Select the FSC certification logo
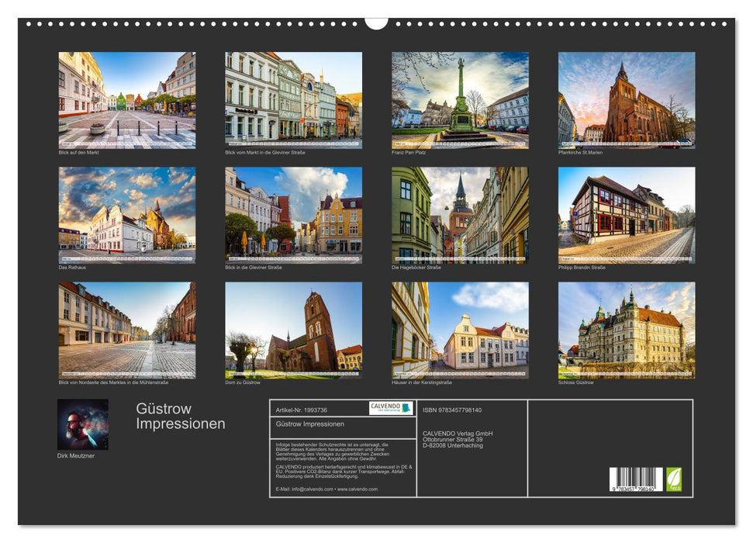The height and width of the screenshot is (543, 753). [674, 479]
